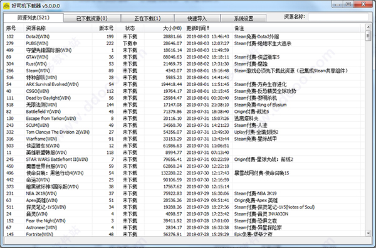The width and height of the screenshot is (376, 248).
Task: Select the Battlefield V(WIN) row
Action: click(185, 112)
